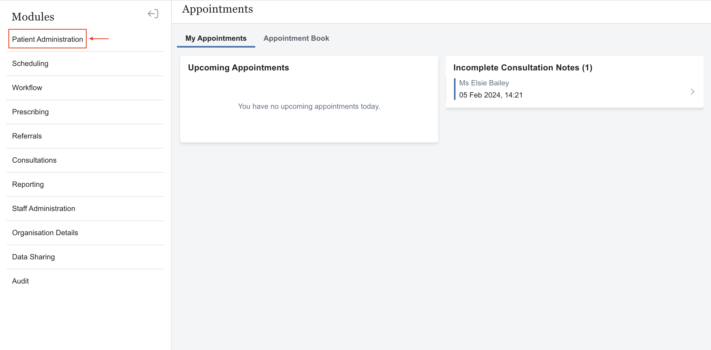This screenshot has height=350, width=711.
Task: Open the Reporting module
Action: [28, 184]
